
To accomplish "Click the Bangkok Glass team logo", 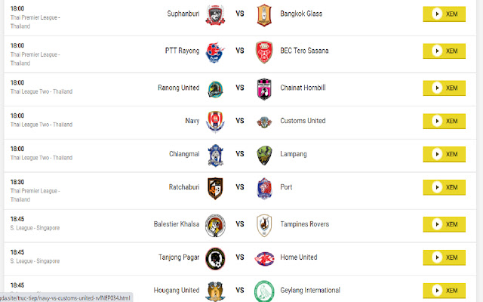I will [x=264, y=15].
